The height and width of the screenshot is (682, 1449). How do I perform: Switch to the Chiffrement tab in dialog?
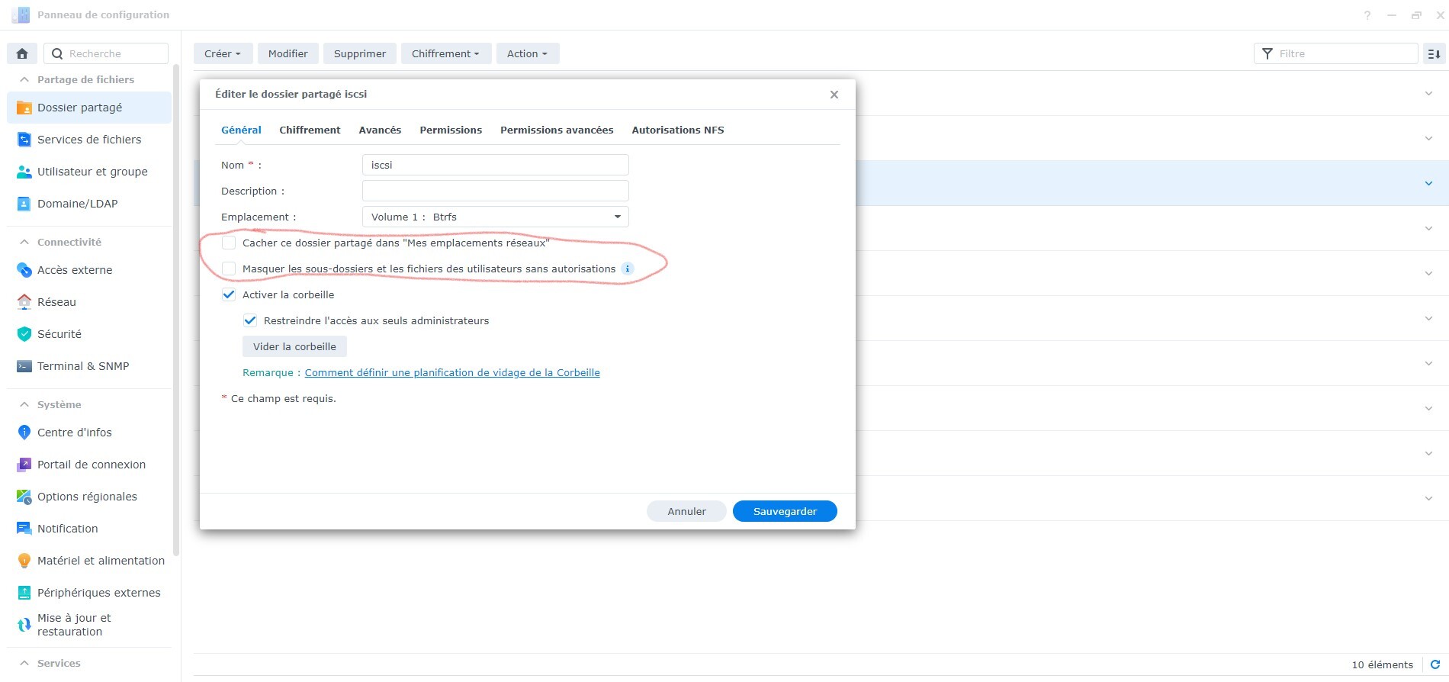pos(310,130)
